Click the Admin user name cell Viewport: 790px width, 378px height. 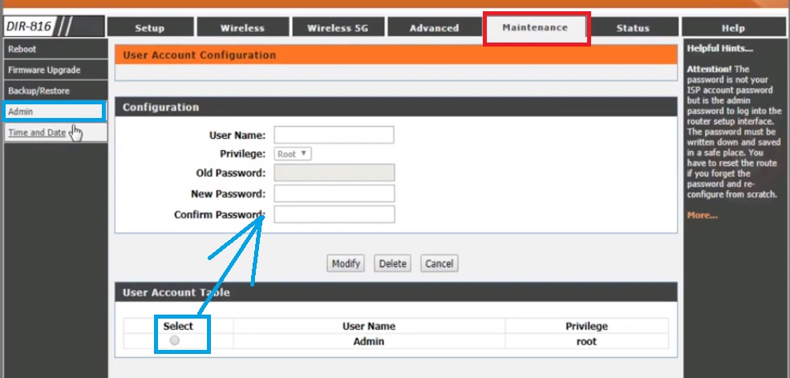369,341
